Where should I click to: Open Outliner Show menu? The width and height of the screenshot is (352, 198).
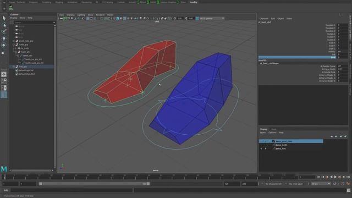23,18
